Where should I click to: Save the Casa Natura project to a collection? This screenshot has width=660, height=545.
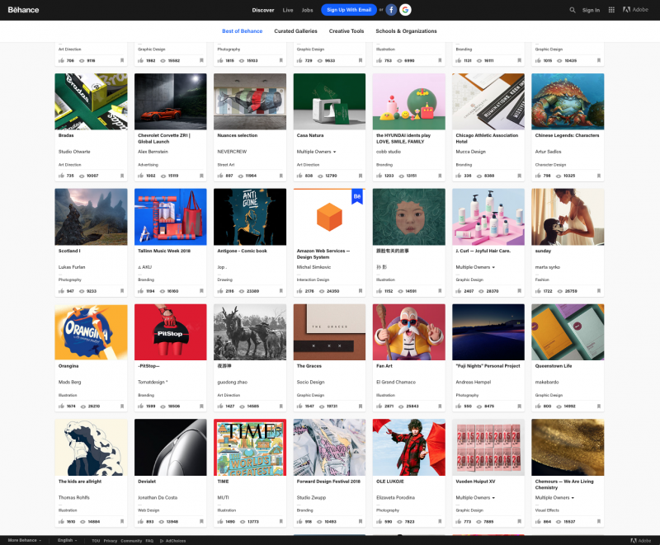pyautogui.click(x=361, y=175)
